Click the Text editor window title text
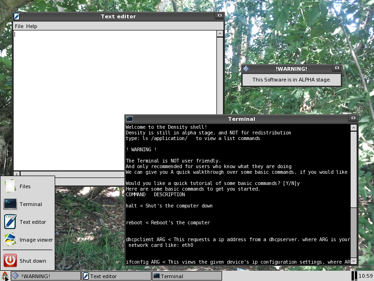This screenshot has height=281, width=374. (x=118, y=16)
